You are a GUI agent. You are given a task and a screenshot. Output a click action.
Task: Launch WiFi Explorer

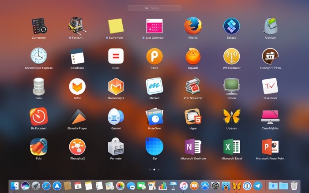pos(232,56)
